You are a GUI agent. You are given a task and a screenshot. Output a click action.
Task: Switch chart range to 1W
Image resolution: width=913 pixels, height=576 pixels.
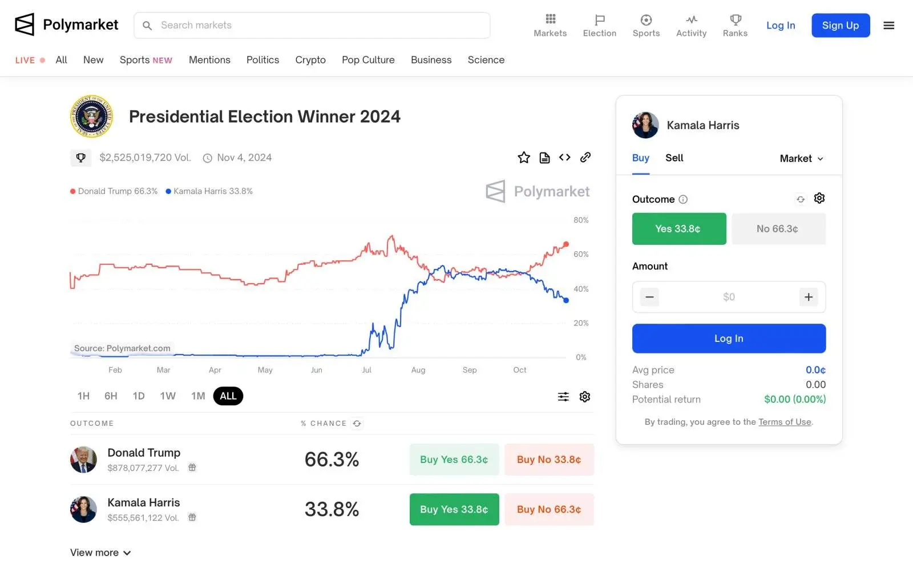168,396
